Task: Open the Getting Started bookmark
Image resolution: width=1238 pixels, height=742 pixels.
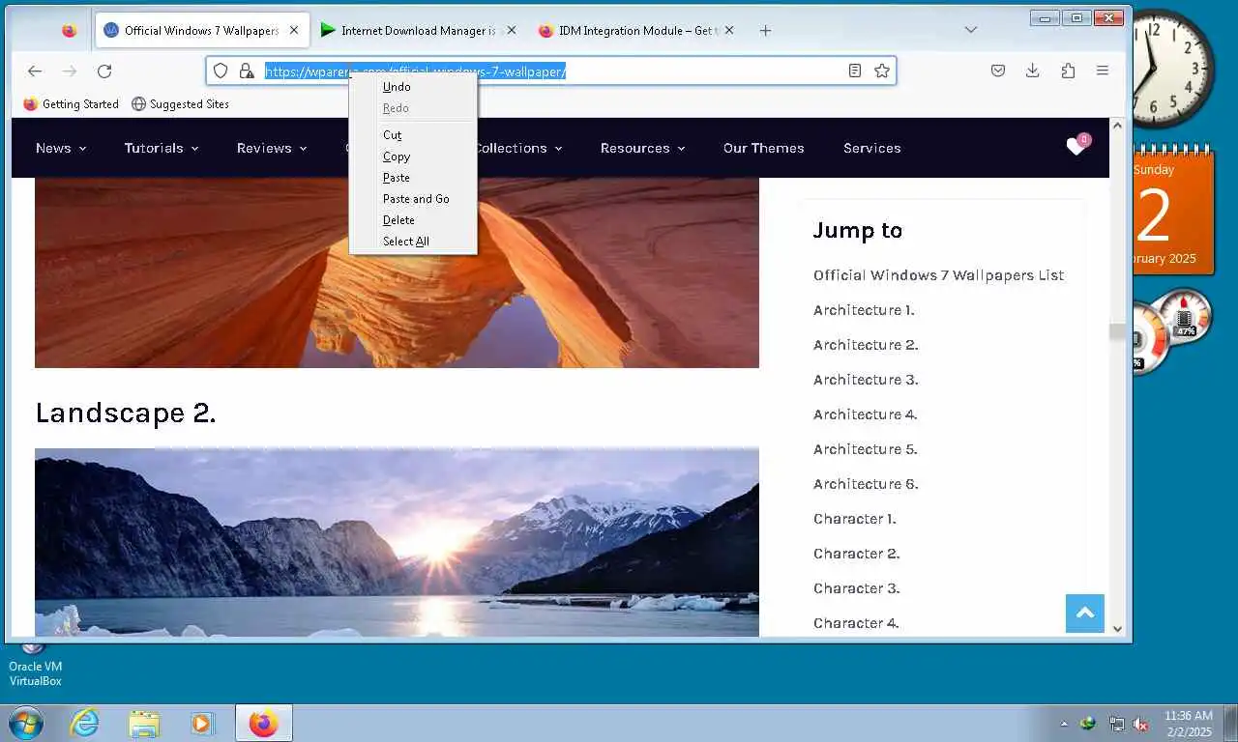Action: [x=71, y=104]
